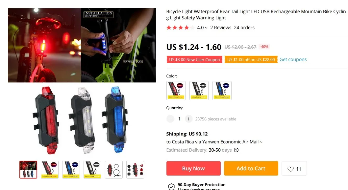Select the first gallery thumbnail with night scene
This screenshot has height=190, width=348.
pos(28,170)
